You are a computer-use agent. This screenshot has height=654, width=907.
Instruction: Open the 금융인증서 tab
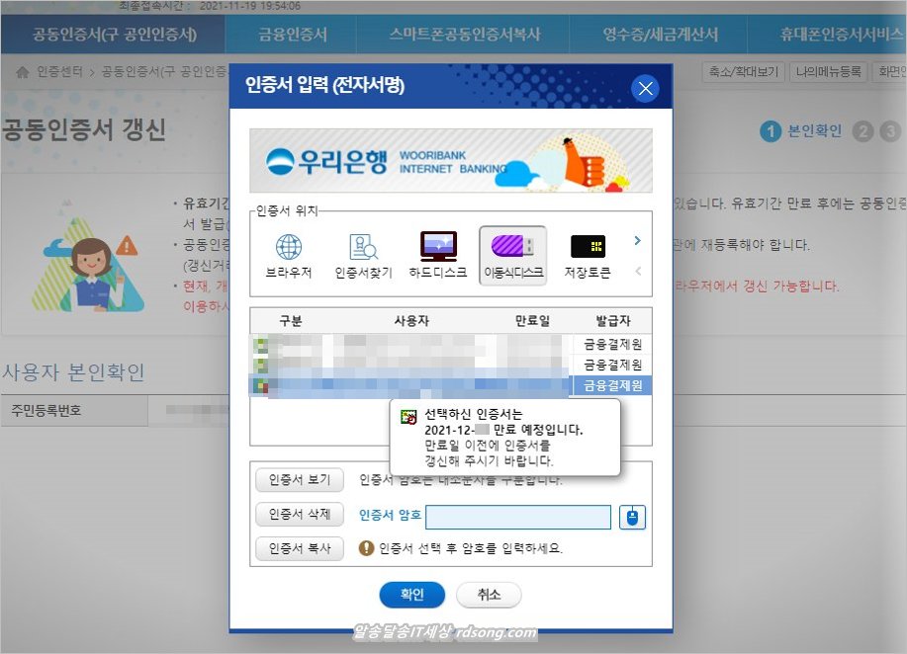point(293,35)
